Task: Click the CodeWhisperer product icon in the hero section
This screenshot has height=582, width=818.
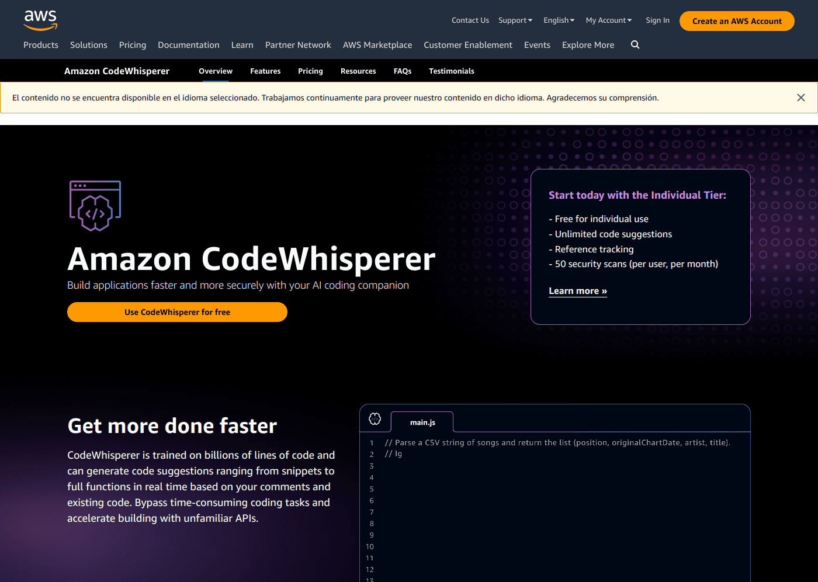Action: coord(95,206)
